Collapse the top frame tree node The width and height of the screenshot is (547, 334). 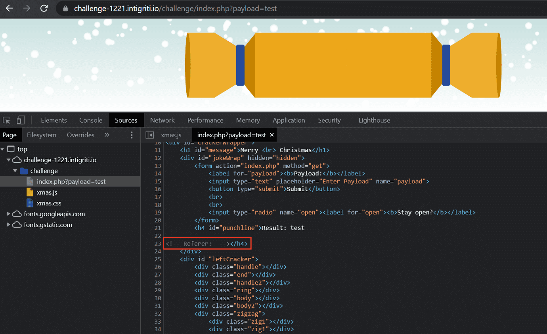[3, 149]
